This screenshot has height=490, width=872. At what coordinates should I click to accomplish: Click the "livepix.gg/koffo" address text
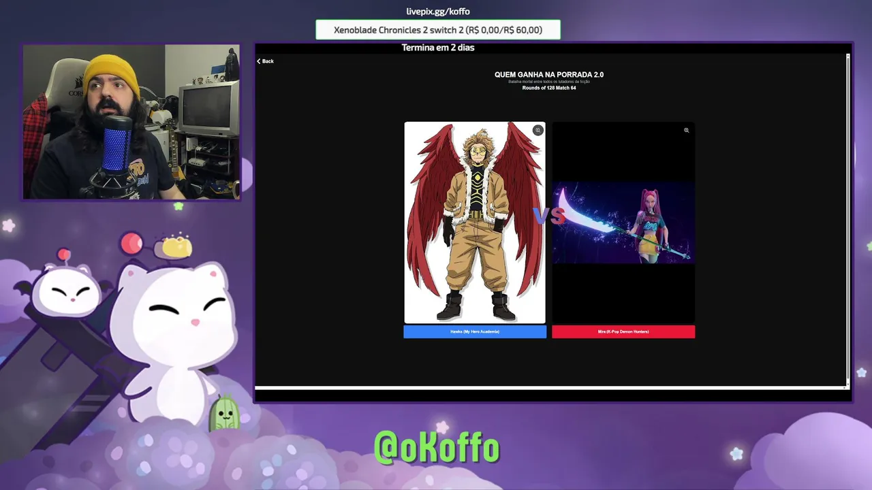[438, 12]
